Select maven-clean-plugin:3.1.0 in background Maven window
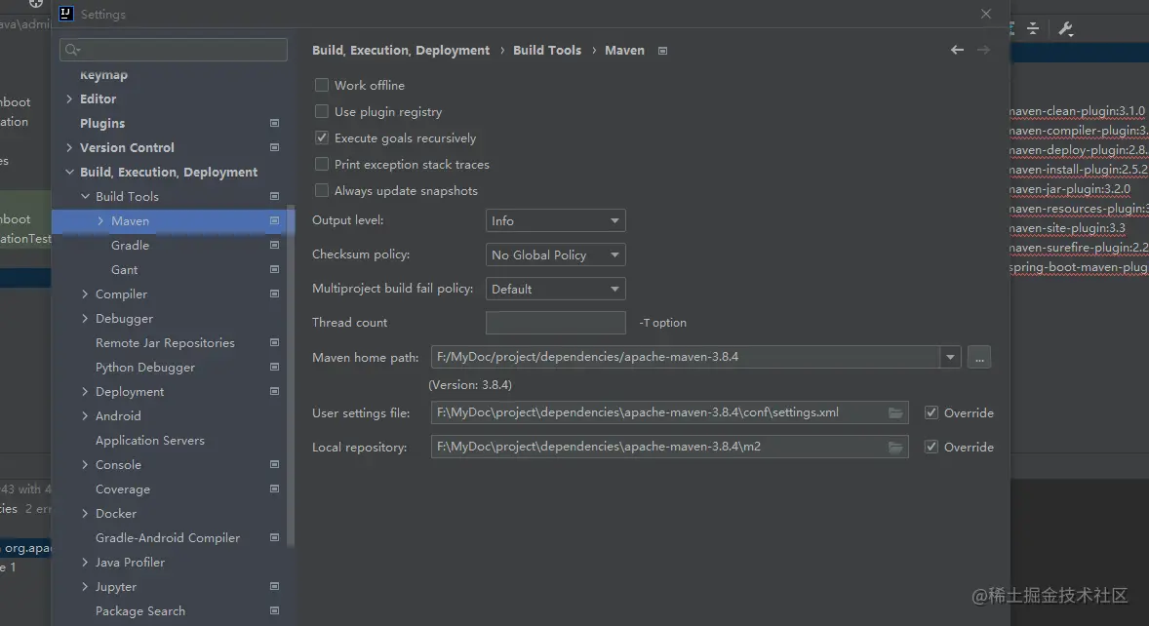The height and width of the screenshot is (626, 1149). click(x=1077, y=110)
